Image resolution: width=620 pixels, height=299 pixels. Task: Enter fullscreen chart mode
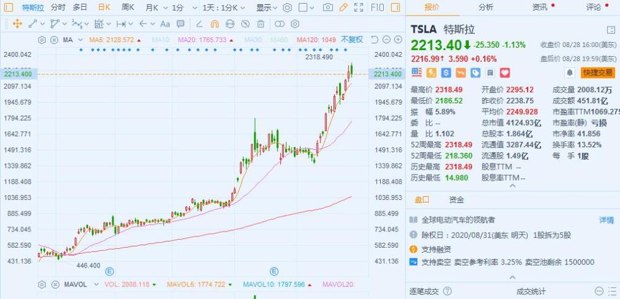[358, 7]
